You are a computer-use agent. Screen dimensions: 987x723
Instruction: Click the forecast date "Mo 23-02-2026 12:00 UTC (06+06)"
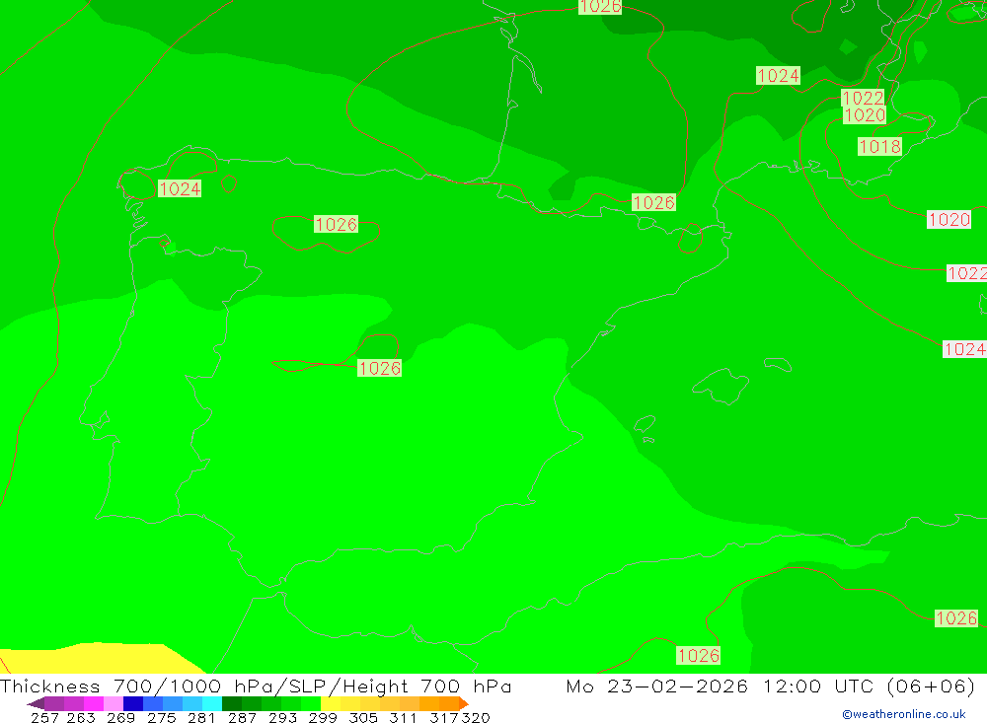click(x=771, y=686)
